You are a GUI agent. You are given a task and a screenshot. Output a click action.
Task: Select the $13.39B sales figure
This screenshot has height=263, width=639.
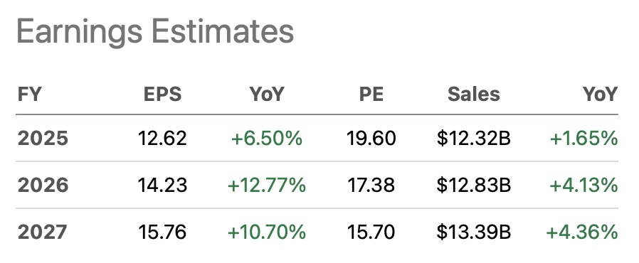click(x=473, y=232)
